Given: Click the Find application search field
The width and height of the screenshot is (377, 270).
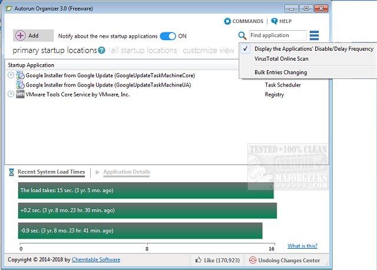Looking at the screenshot, I should pos(277,35).
